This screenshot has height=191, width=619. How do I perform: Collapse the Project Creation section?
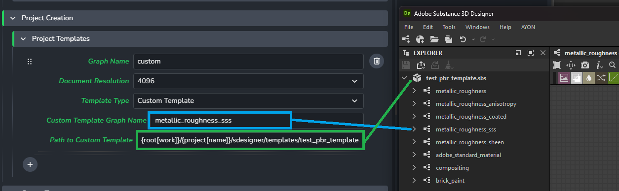12,18
